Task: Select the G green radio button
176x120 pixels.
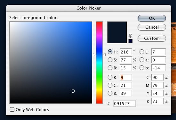Action: click(110, 85)
